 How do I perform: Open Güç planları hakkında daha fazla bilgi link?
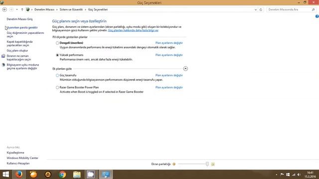click(x=133, y=30)
